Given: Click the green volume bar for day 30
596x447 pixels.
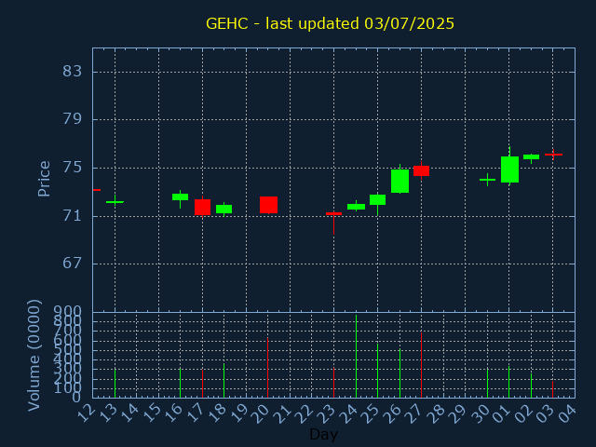Looking at the screenshot, I should coord(487,383).
